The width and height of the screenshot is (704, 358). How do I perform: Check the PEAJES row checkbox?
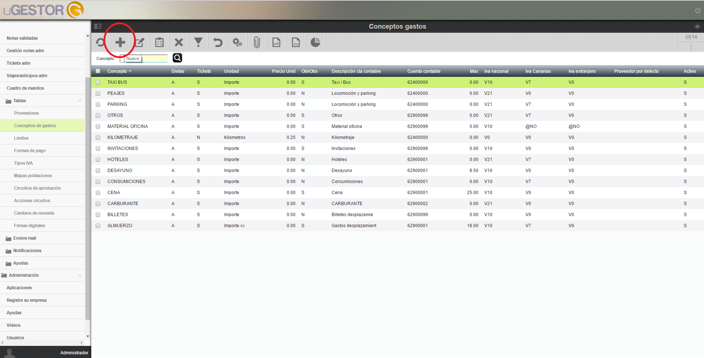click(x=98, y=93)
